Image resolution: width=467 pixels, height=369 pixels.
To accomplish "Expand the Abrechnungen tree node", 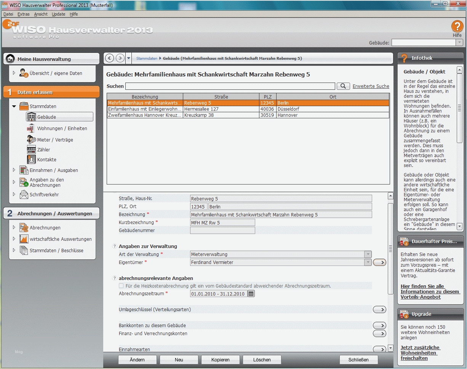I will click(x=14, y=227).
